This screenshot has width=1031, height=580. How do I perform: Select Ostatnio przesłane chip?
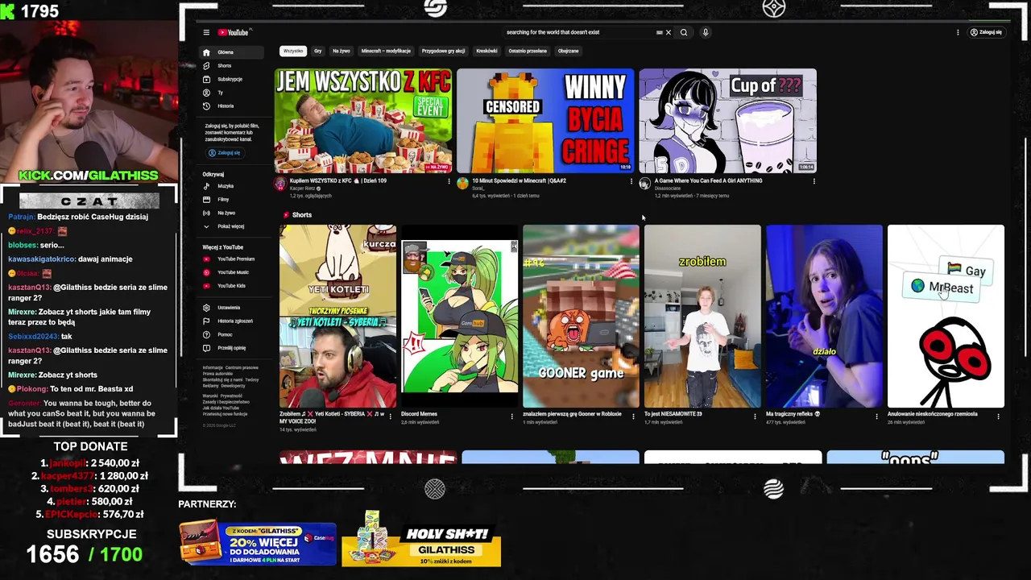[x=528, y=51]
